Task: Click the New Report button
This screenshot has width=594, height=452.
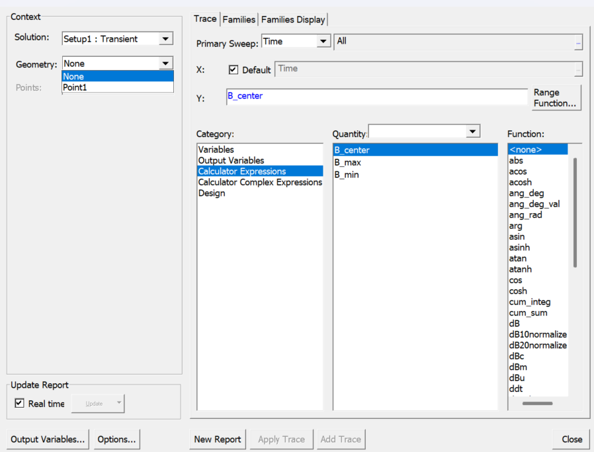Action: pyautogui.click(x=218, y=439)
